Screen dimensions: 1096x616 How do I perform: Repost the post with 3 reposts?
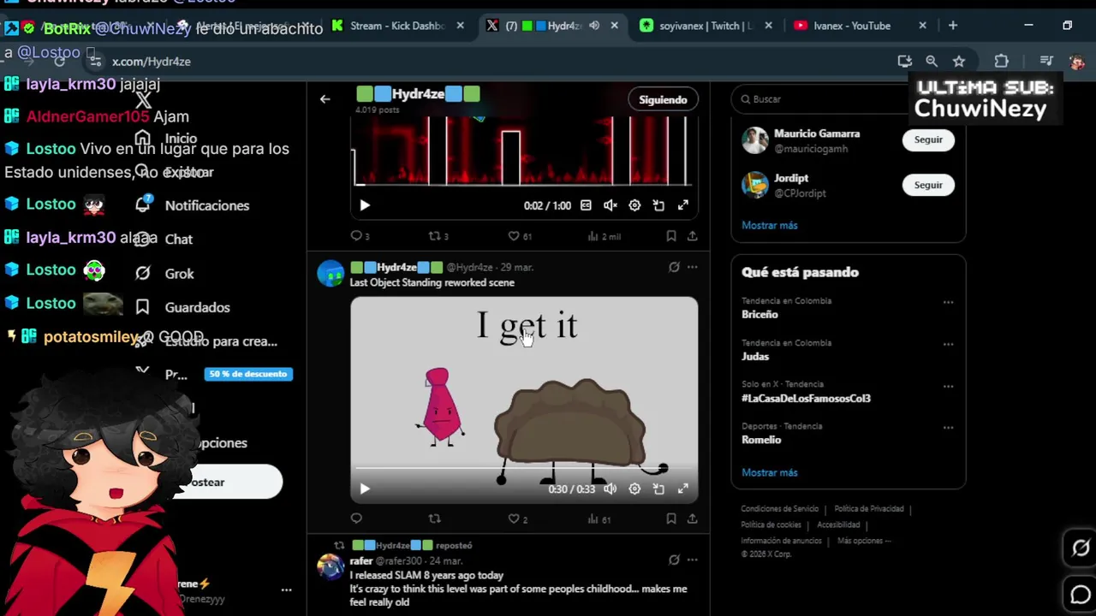[438, 236]
